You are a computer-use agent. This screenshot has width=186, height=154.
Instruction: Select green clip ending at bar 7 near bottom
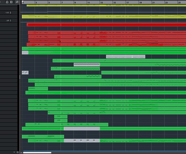(x=43, y=137)
